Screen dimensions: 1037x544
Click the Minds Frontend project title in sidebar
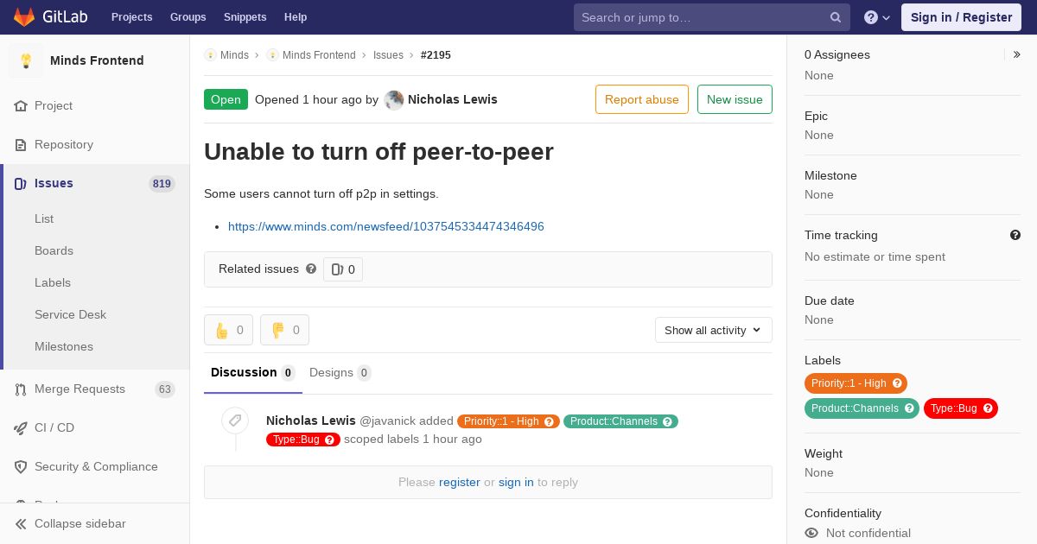[97, 60]
